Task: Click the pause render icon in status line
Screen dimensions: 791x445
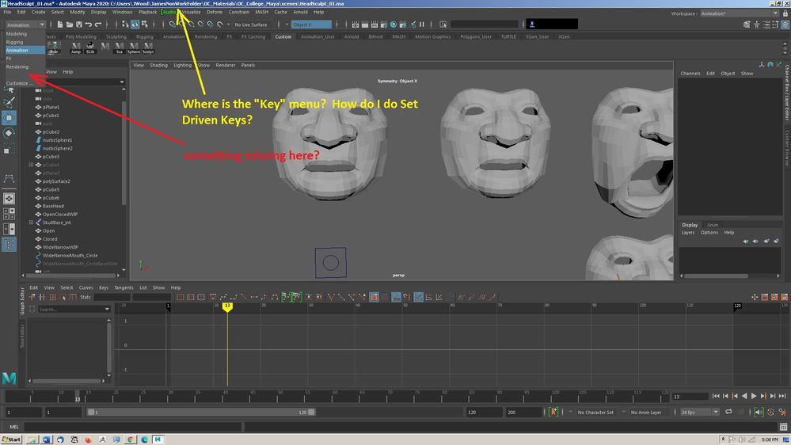Action: tap(422, 25)
